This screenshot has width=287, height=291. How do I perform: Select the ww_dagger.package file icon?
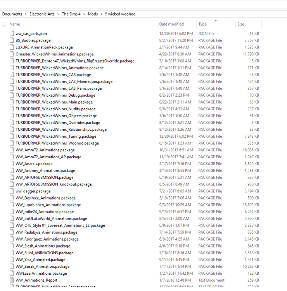coord(12,191)
